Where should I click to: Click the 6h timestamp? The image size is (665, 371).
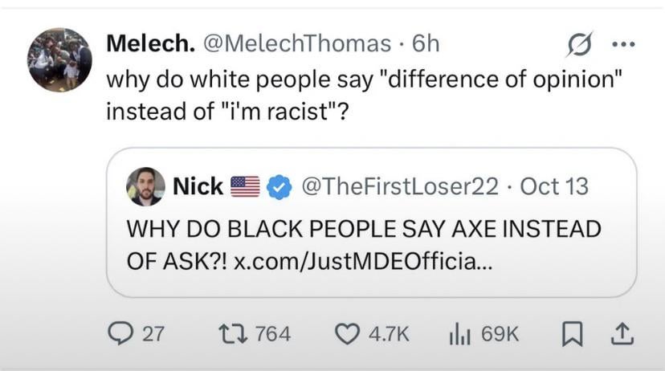coord(425,43)
